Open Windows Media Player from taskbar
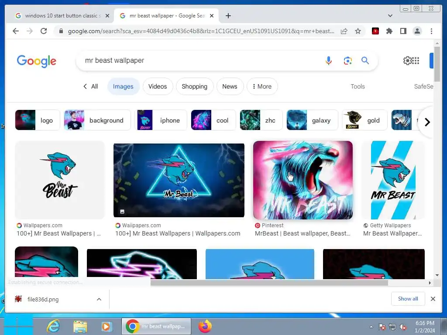This screenshot has height=335, width=447. (x=107, y=326)
